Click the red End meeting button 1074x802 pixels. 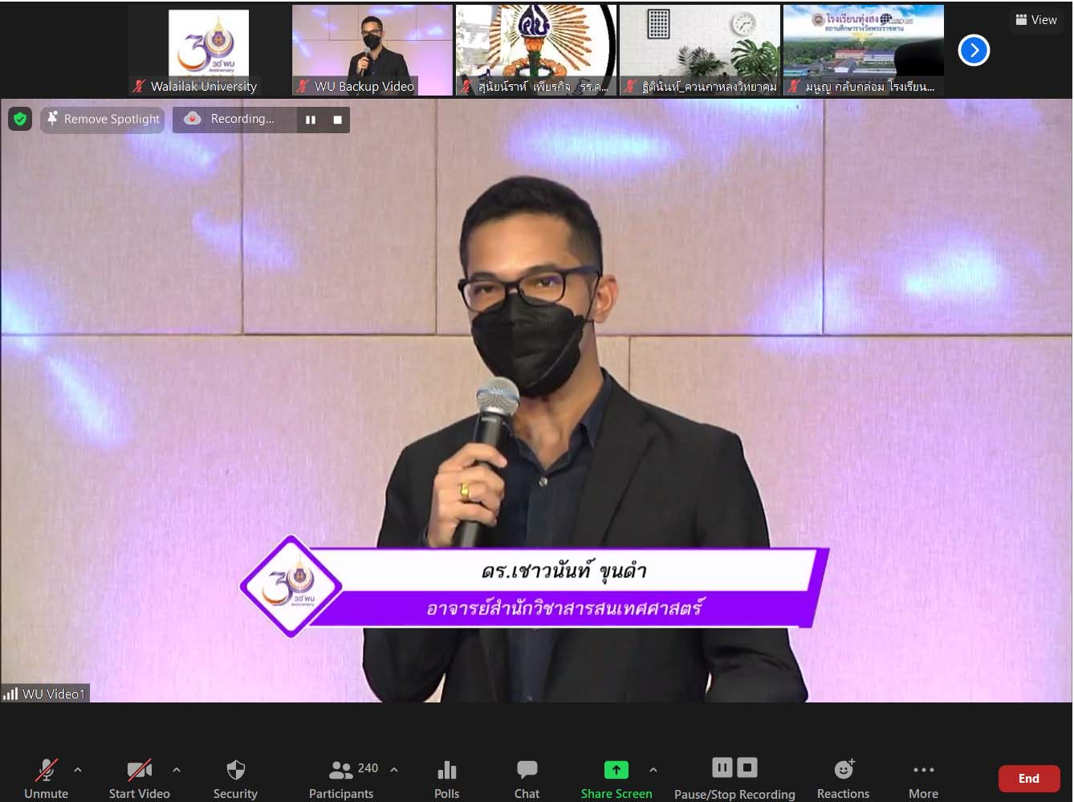click(x=1028, y=778)
